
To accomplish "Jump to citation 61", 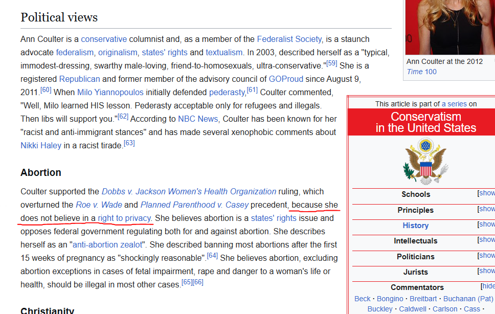I will [252, 89].
